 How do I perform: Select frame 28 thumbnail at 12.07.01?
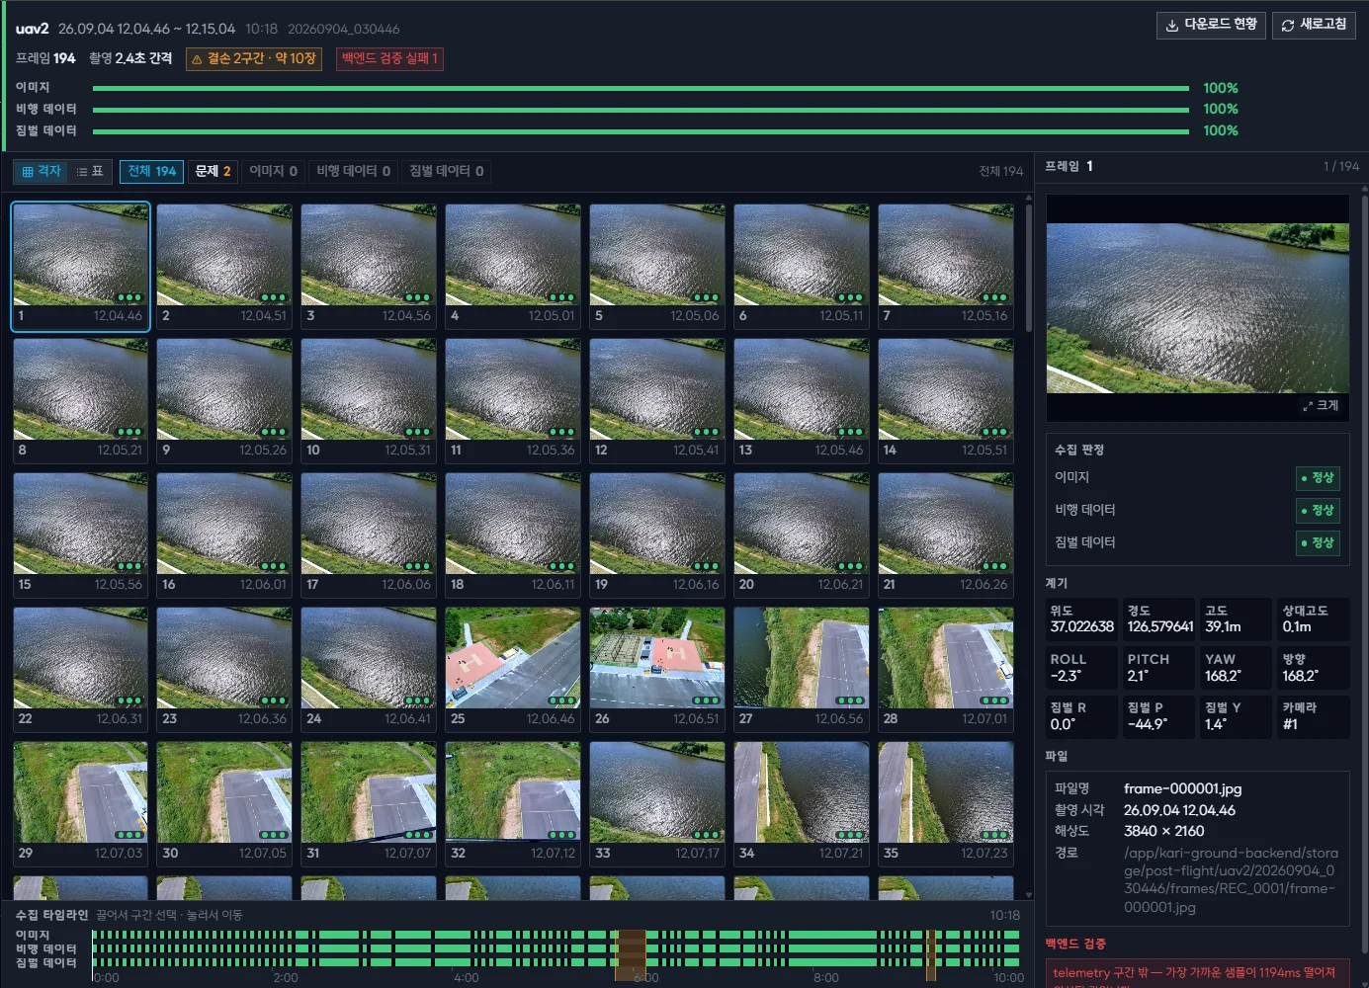click(946, 670)
